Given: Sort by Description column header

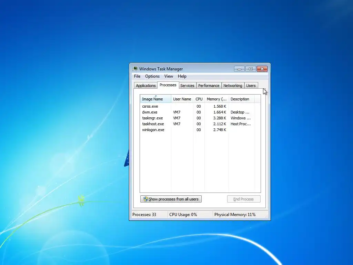Looking at the screenshot, I should pyautogui.click(x=241, y=99).
